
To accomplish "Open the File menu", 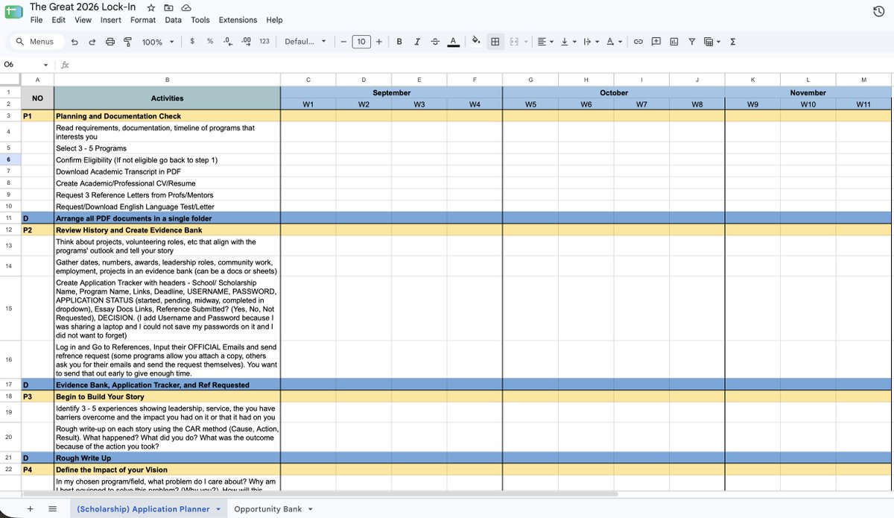I will tap(37, 20).
